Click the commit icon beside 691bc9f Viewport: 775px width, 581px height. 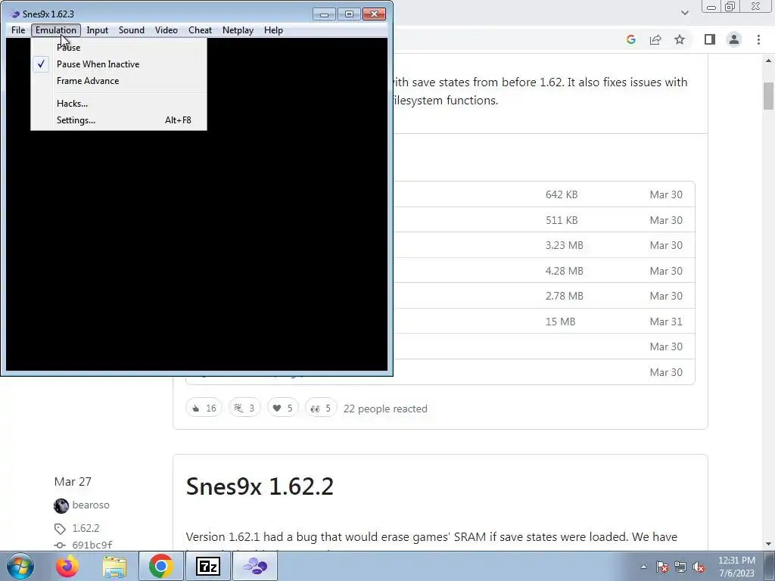[x=60, y=545]
